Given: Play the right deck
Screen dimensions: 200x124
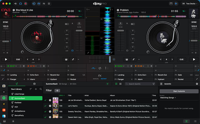Looking at the screenshot, I should coord(194,59).
